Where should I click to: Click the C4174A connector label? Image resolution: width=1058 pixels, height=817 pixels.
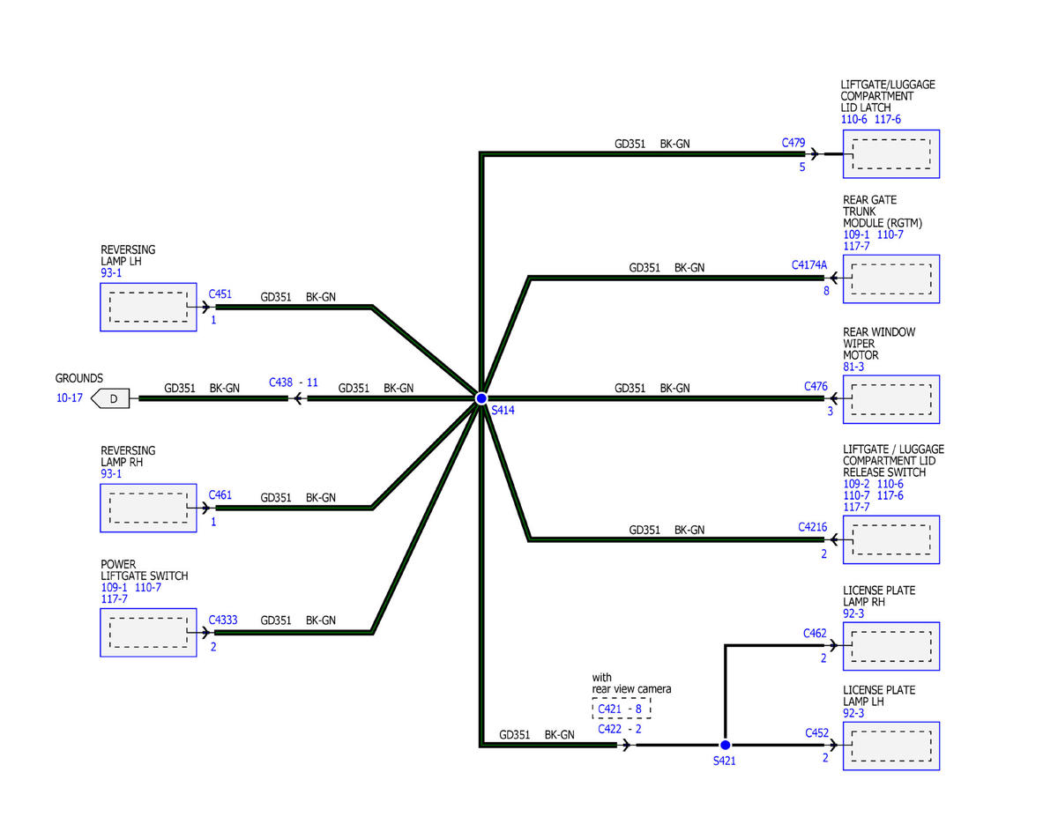[809, 264]
